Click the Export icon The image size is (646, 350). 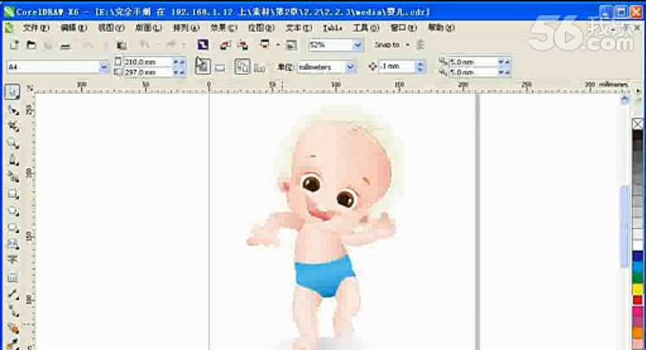pyautogui.click(x=242, y=45)
